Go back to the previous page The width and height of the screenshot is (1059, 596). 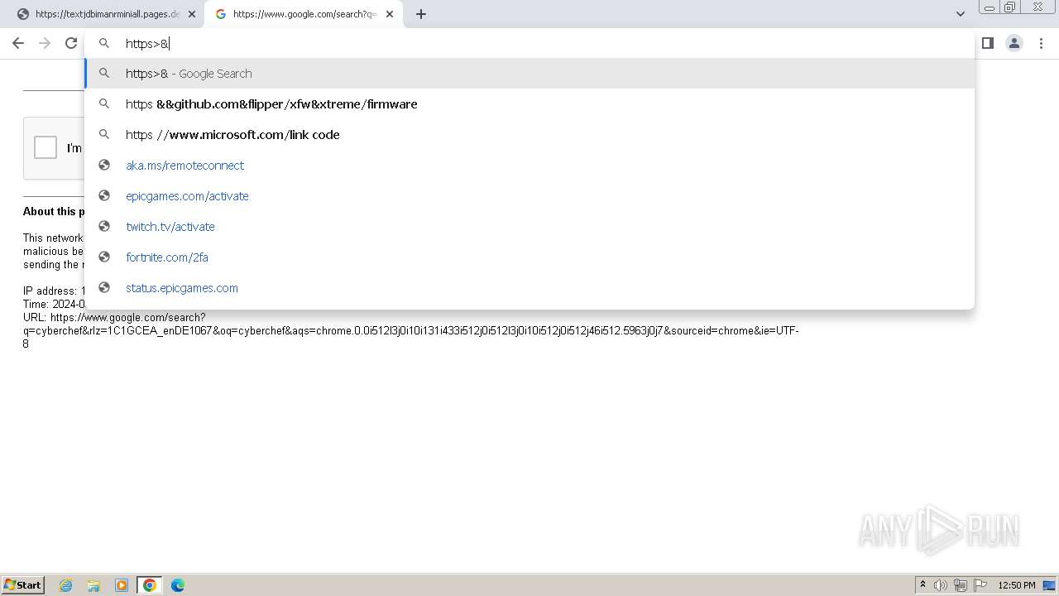pyautogui.click(x=18, y=43)
